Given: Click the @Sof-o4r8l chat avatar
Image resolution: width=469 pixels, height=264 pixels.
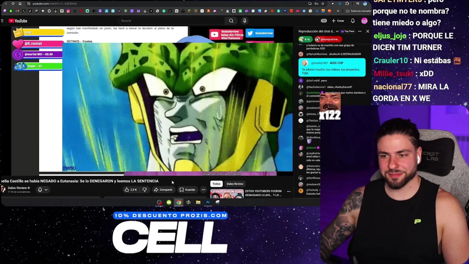Looking at the screenshot, I should (301, 81).
